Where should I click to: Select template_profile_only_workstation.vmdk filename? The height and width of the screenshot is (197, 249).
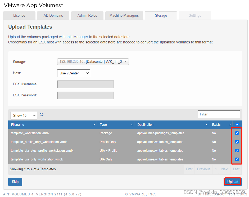39,142
